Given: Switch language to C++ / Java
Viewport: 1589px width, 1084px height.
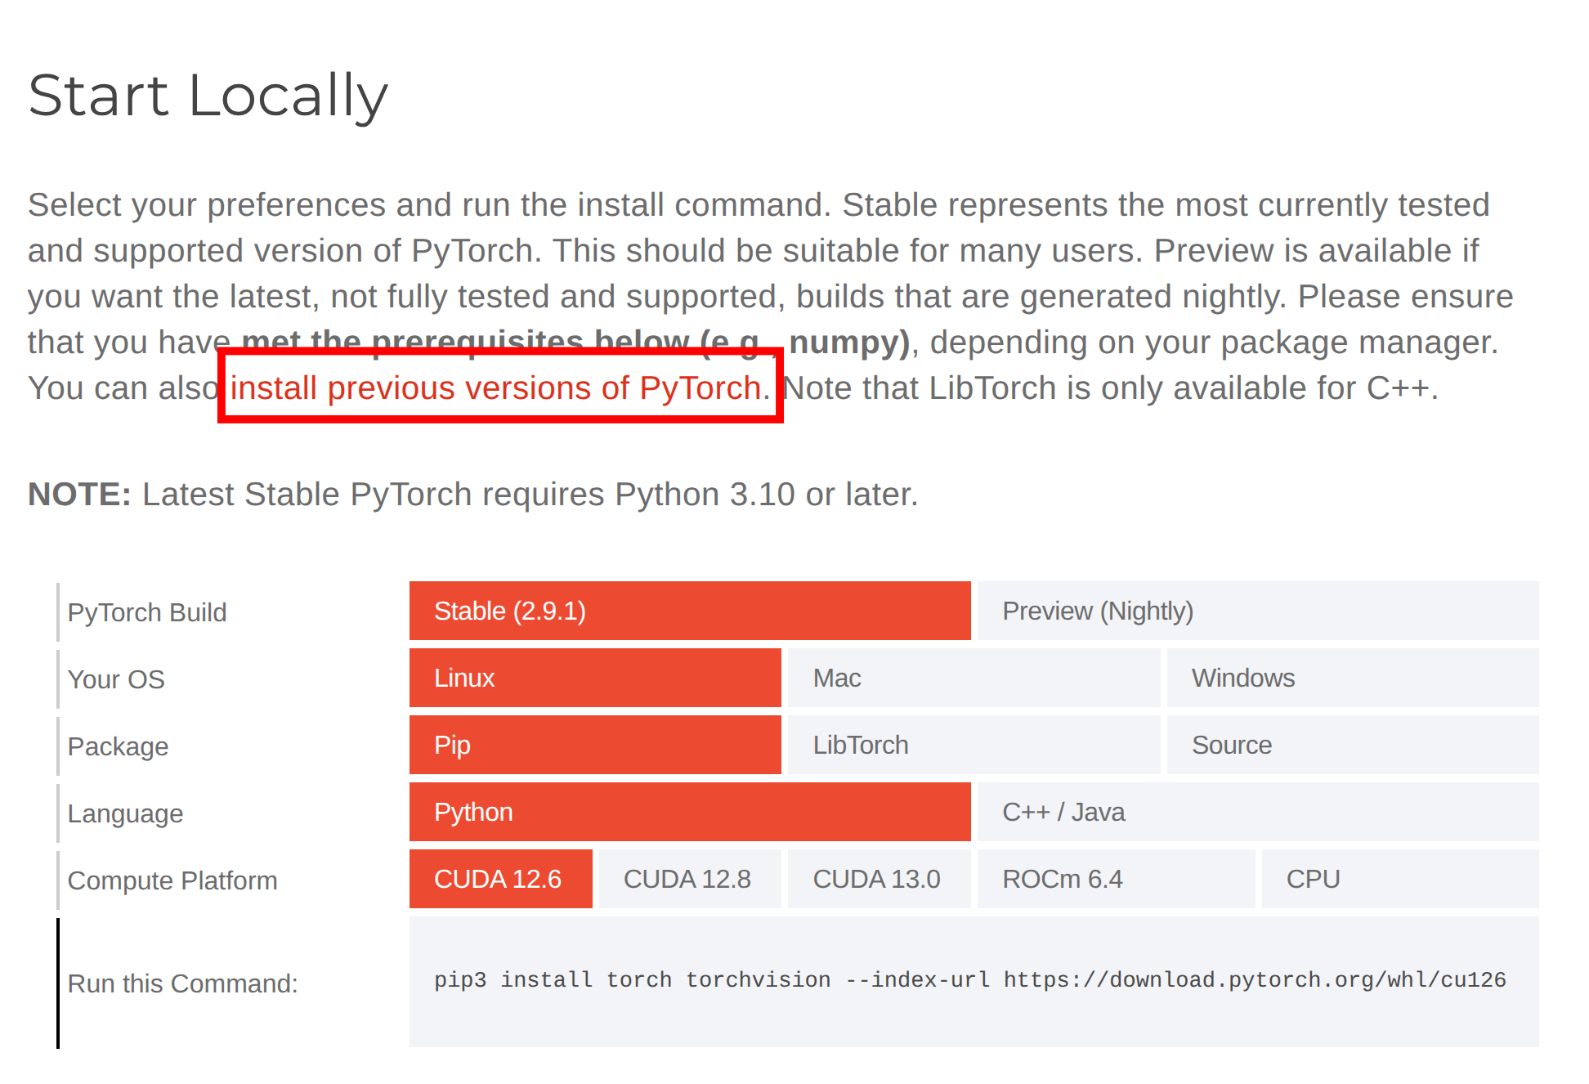Looking at the screenshot, I should (1257, 812).
